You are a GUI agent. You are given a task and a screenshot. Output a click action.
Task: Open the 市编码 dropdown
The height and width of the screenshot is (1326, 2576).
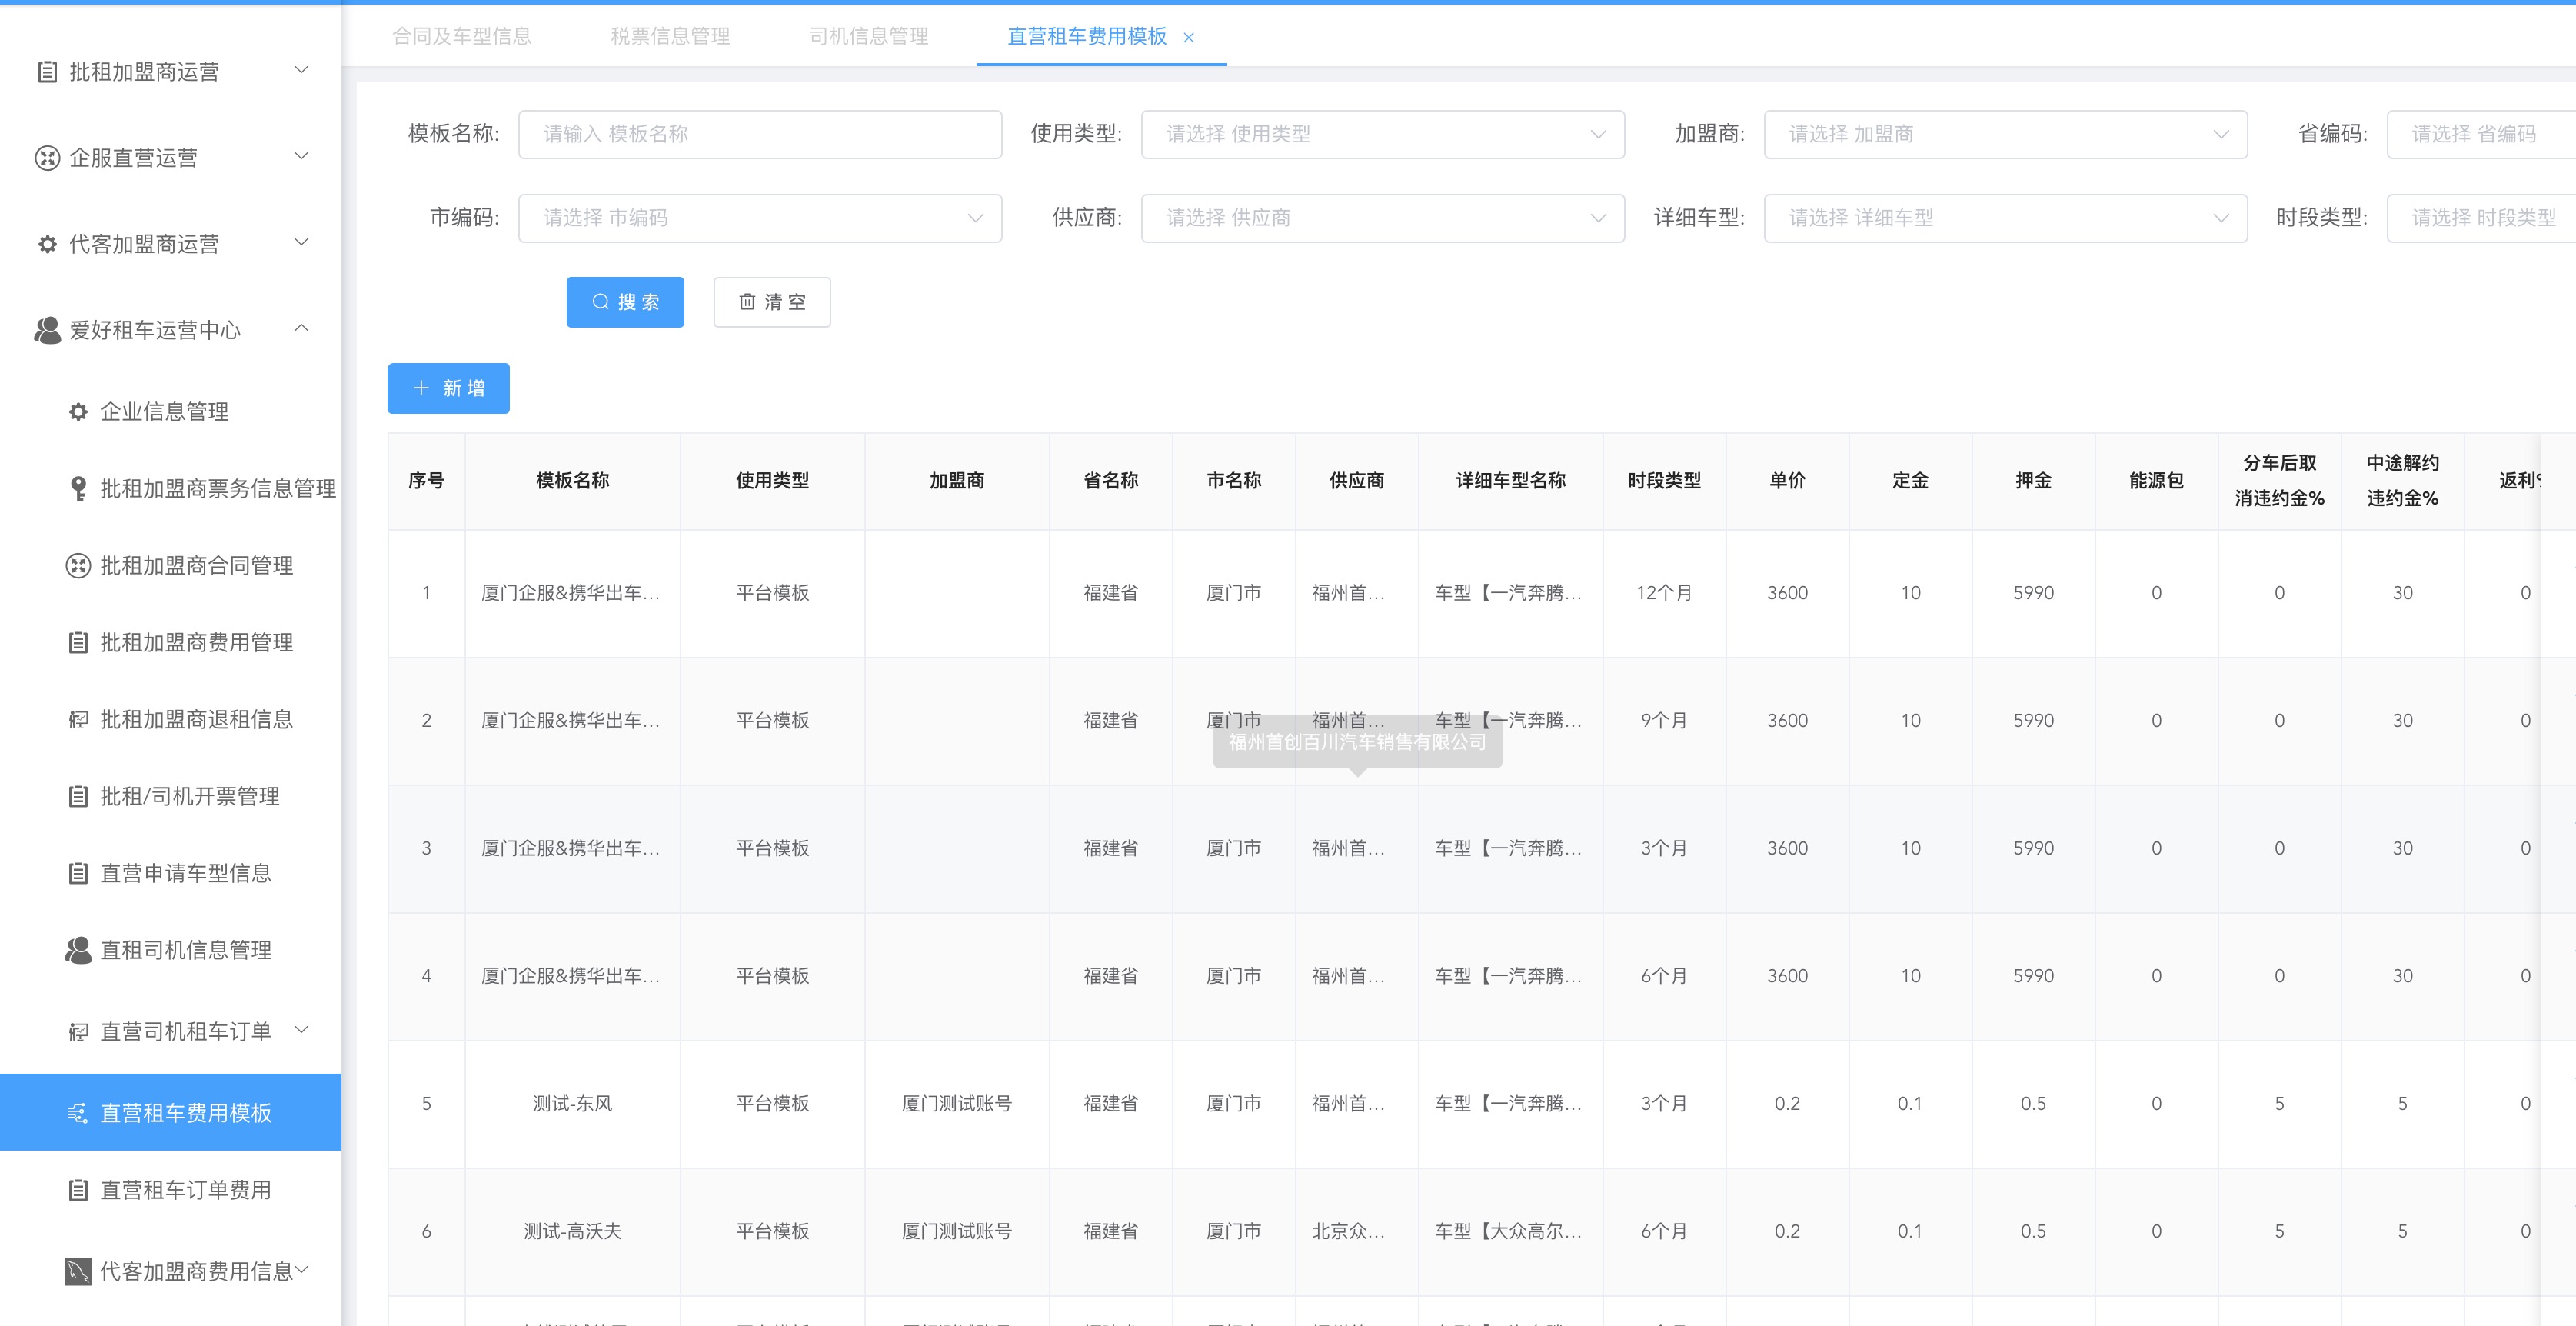click(760, 218)
